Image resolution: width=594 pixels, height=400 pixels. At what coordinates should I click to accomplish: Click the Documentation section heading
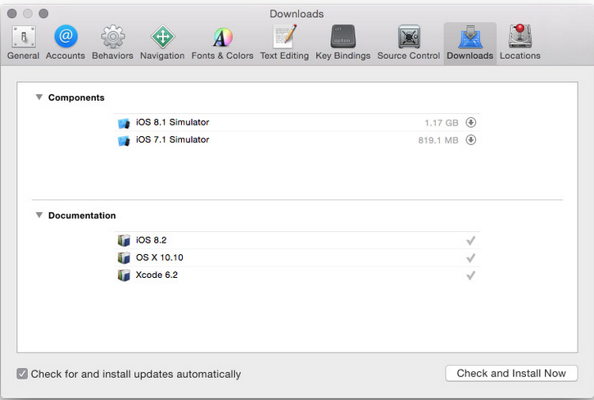click(x=82, y=216)
